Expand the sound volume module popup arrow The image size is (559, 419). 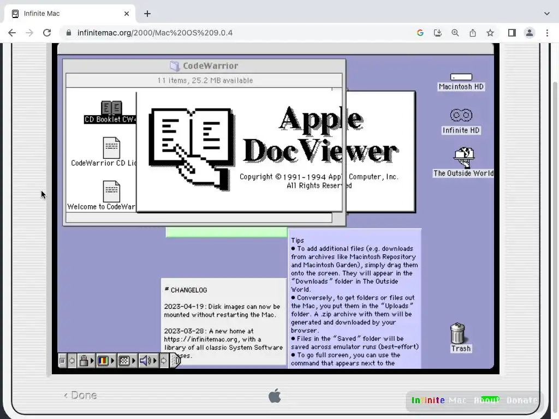pos(154,361)
